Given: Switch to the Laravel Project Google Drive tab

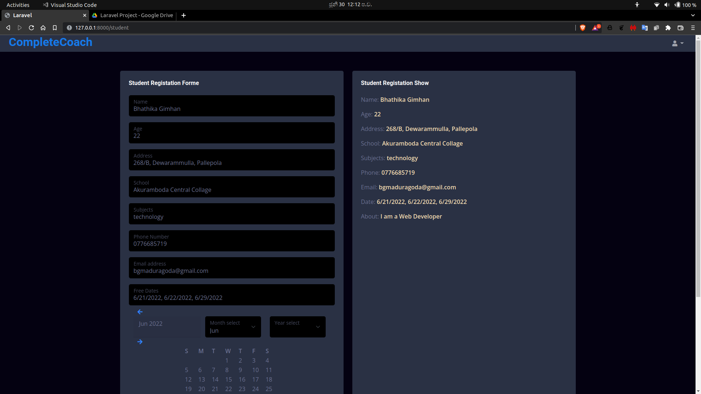Looking at the screenshot, I should click(133, 15).
